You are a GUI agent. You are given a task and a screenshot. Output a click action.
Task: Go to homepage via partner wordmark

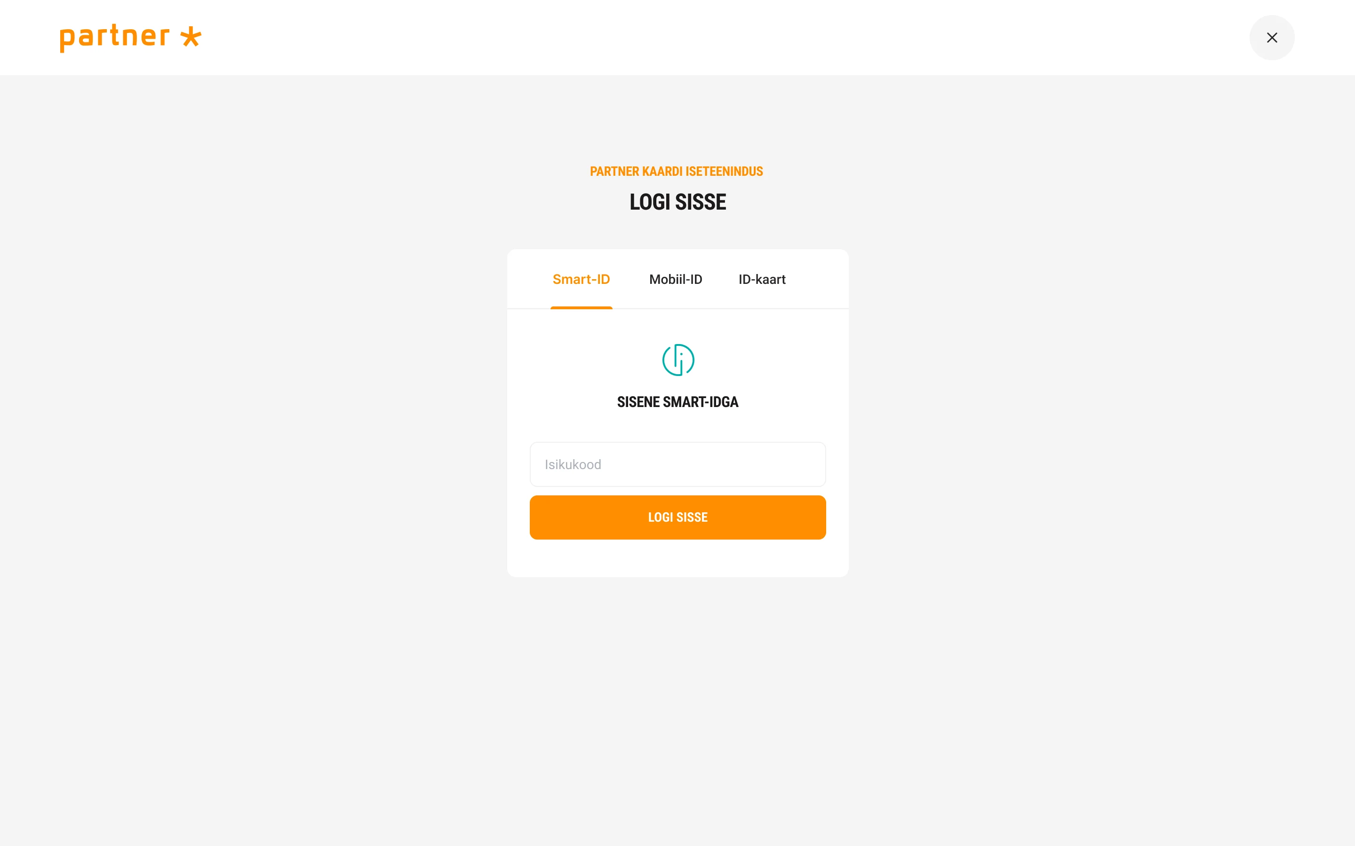point(115,38)
